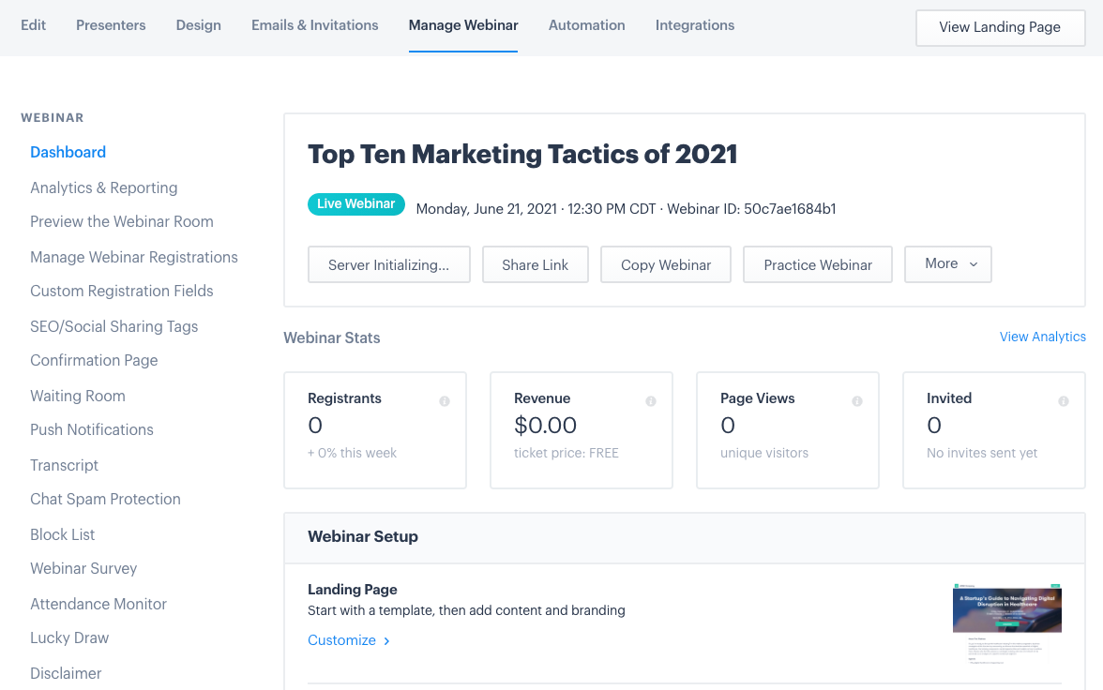Click the Copy Webinar button

coord(666,265)
